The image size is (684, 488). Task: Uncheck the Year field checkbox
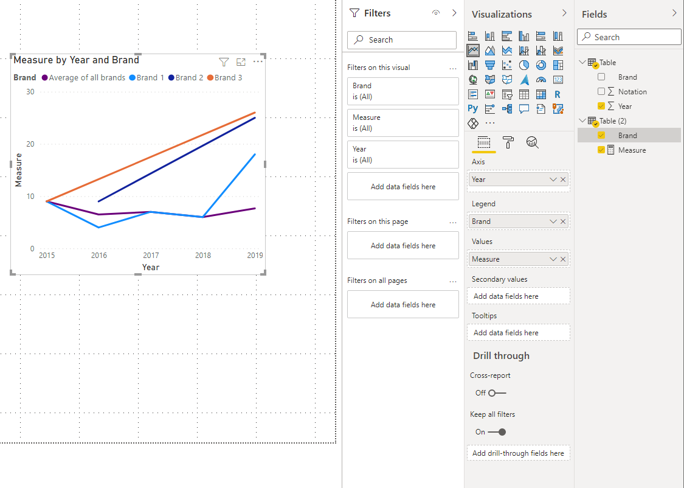point(601,106)
